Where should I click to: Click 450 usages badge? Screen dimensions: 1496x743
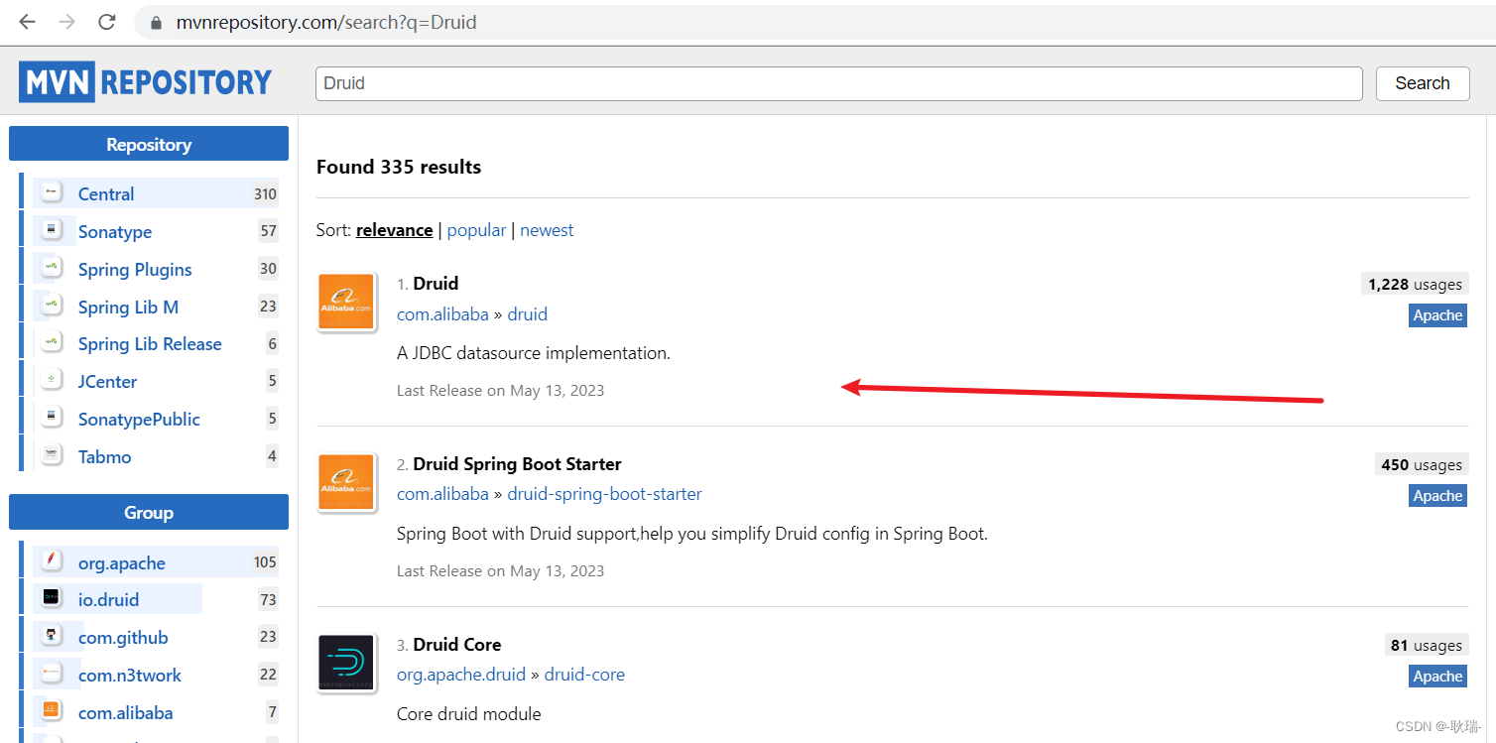click(1422, 465)
